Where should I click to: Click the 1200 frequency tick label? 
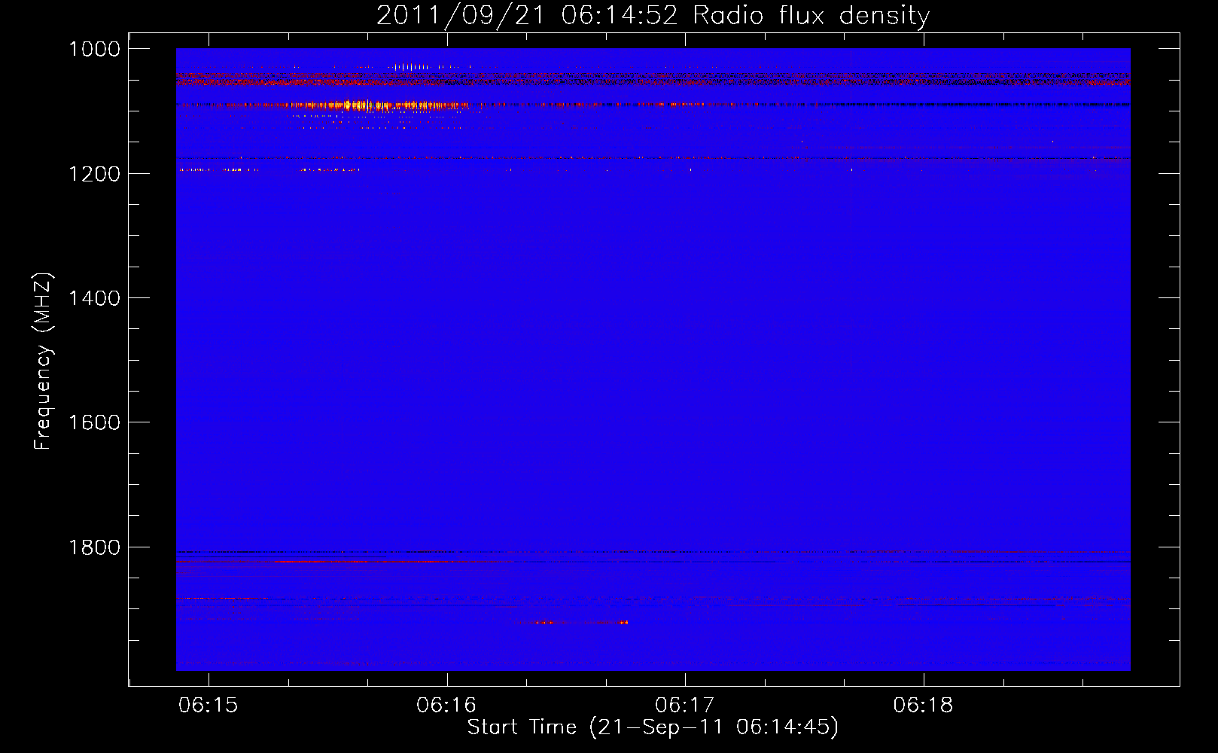click(94, 174)
